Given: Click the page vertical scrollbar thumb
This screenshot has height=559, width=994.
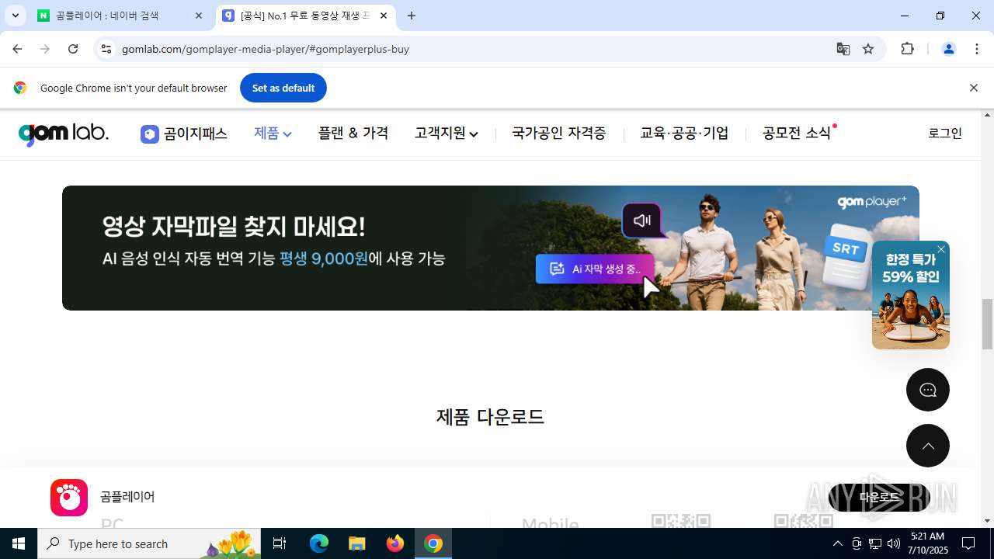Looking at the screenshot, I should (x=988, y=324).
